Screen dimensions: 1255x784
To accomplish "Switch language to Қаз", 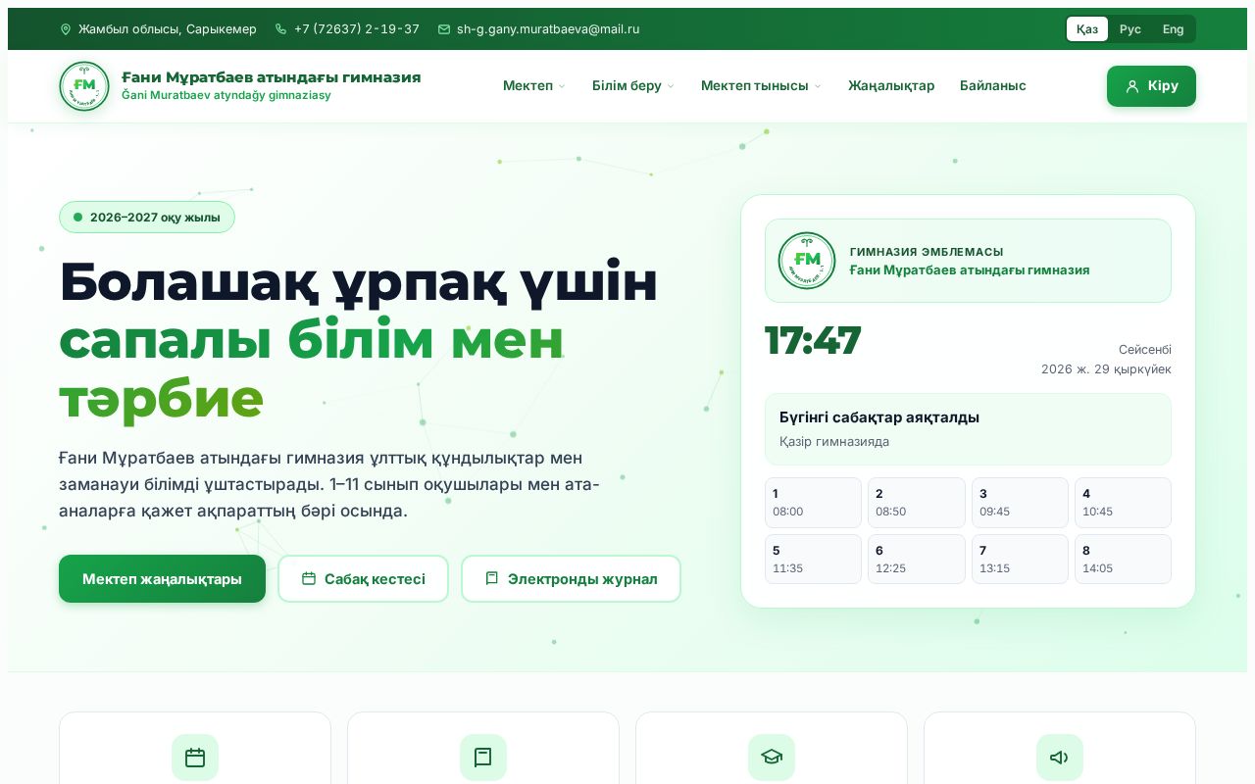I will coord(1087,29).
